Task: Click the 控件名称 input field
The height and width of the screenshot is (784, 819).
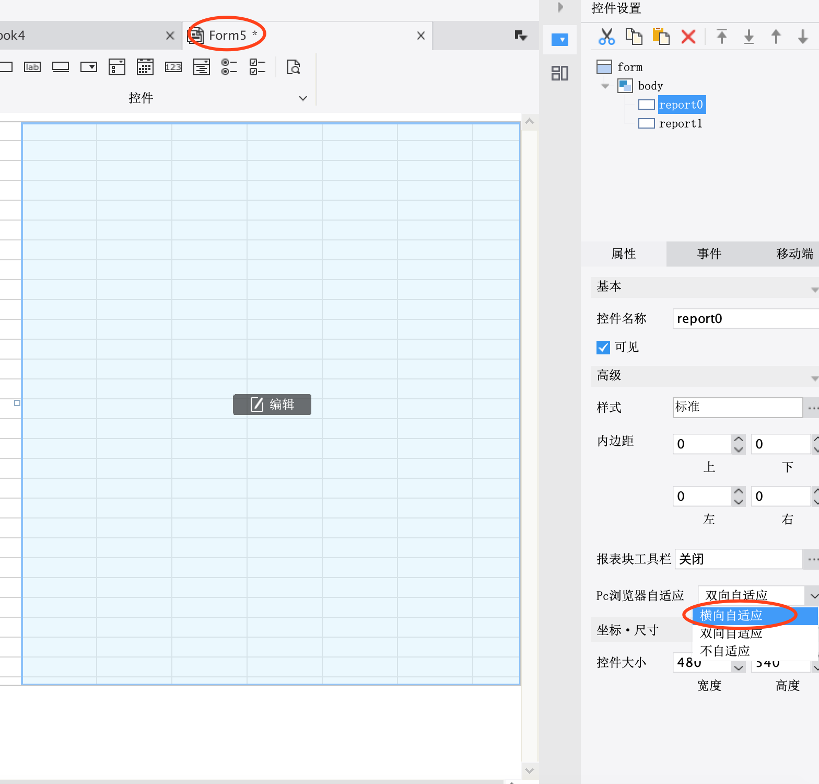Action: tap(744, 319)
